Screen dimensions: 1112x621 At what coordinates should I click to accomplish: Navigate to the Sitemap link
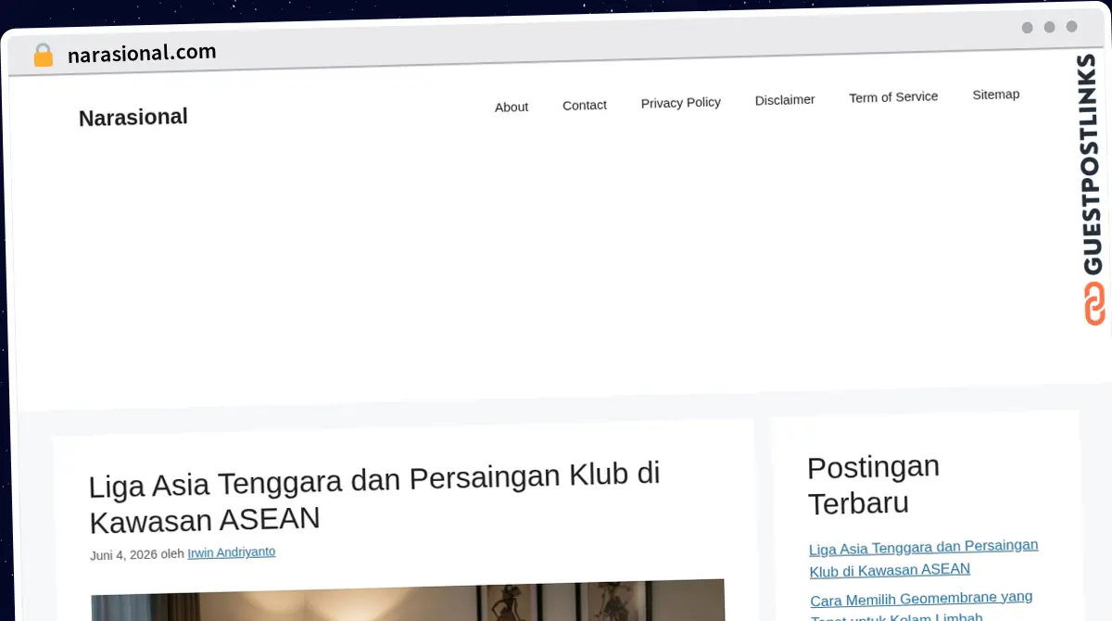coord(996,95)
